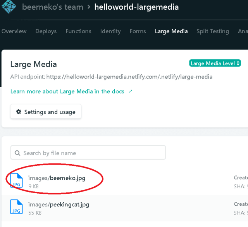This screenshot has height=227, width=248.
Task: Click the peekingcat.jpg JPG file icon
Action: click(16, 207)
